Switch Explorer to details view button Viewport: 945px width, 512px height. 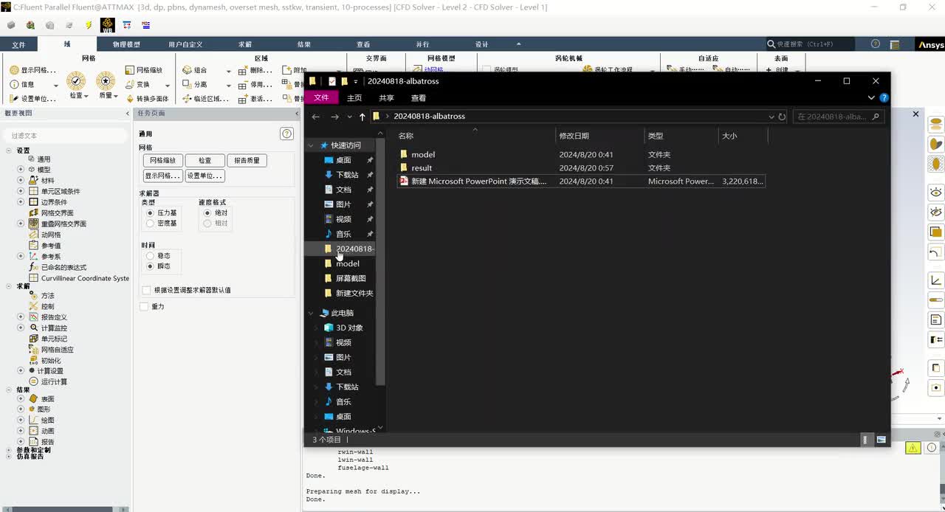(x=865, y=440)
